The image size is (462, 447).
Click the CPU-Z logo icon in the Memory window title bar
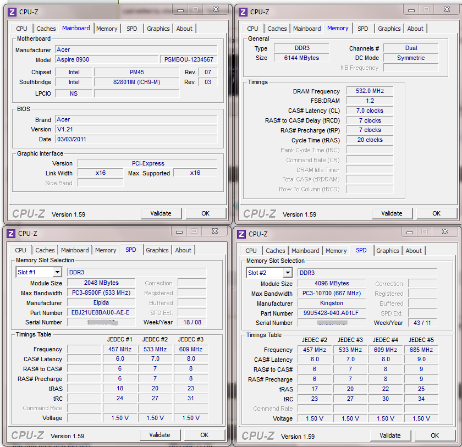click(243, 12)
